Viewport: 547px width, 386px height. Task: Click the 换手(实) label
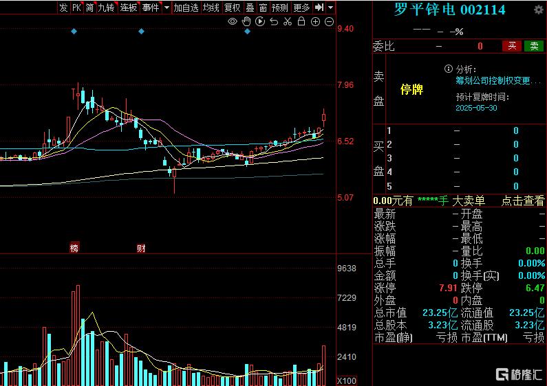point(480,275)
